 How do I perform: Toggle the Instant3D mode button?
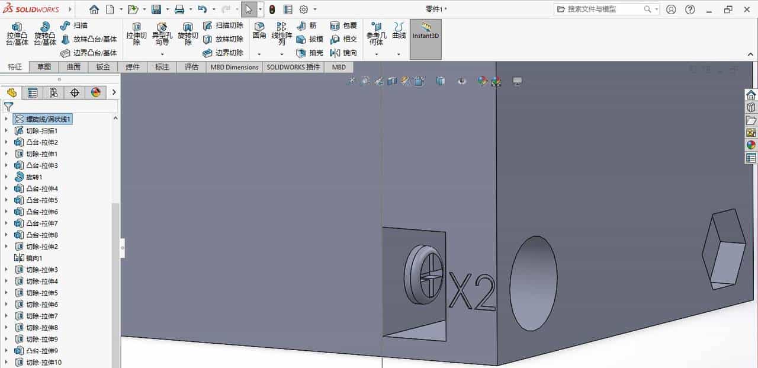[x=425, y=36]
